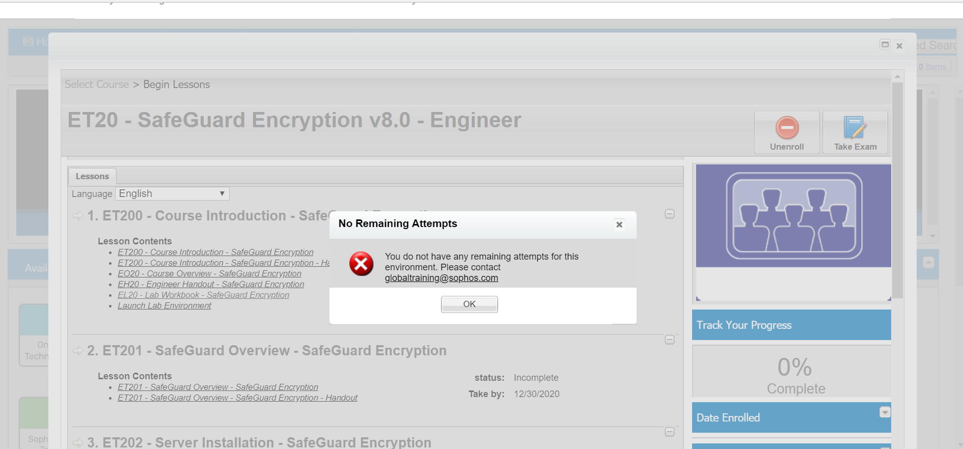Click the popup's vertical scrollbar

click(897, 190)
